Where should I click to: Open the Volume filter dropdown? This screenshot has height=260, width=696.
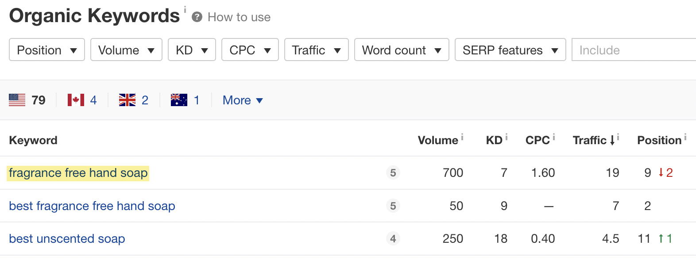coord(126,50)
